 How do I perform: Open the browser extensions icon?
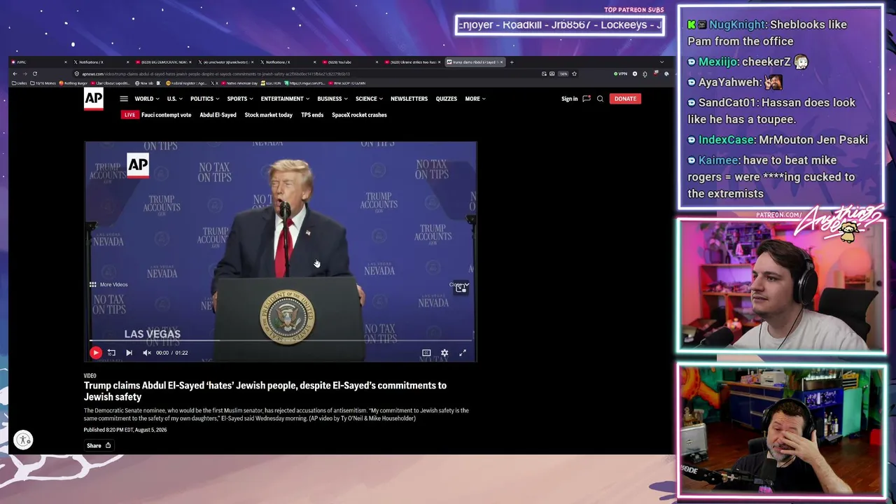point(645,73)
